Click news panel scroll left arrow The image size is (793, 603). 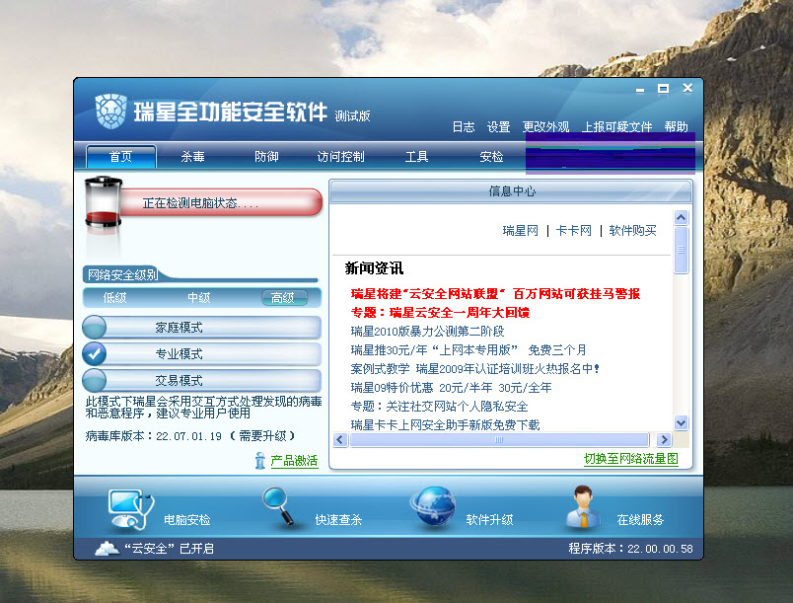[340, 440]
